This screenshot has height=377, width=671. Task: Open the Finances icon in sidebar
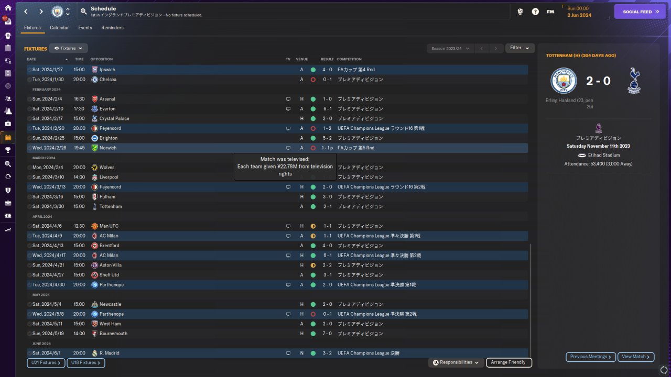point(8,215)
